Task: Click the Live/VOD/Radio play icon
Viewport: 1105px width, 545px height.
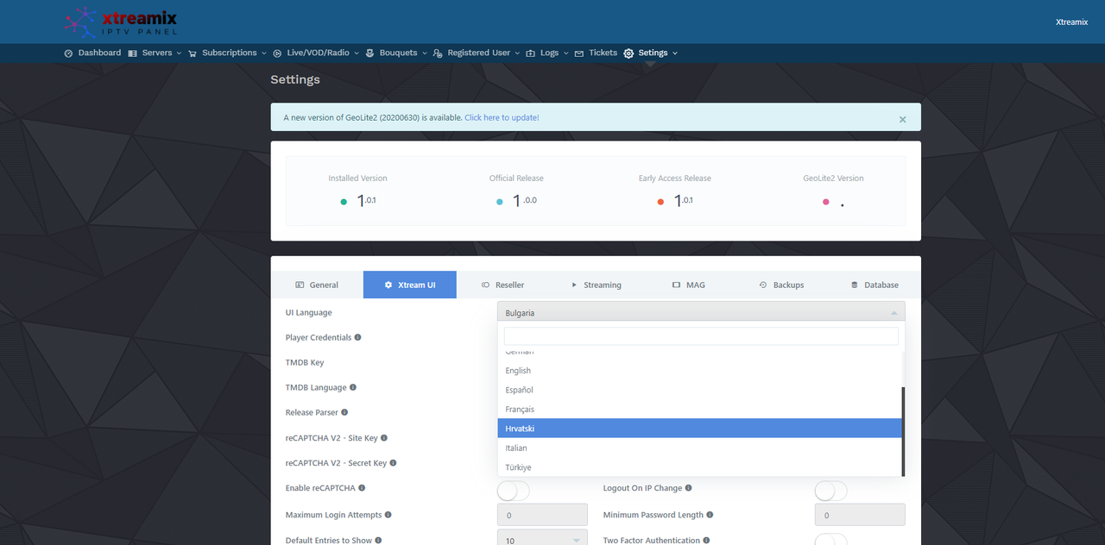Action: tap(277, 53)
